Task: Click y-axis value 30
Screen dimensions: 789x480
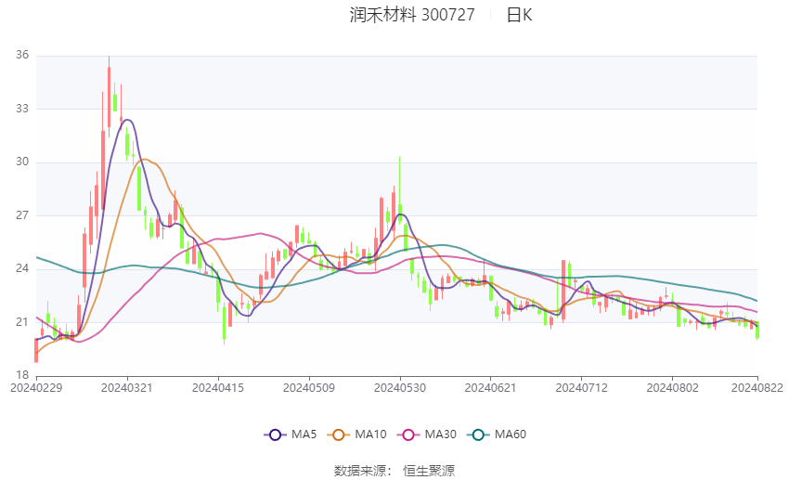Action: click(22, 162)
